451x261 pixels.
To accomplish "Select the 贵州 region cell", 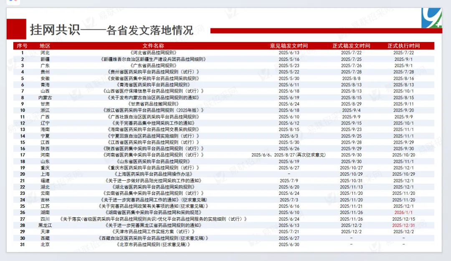I will click(x=45, y=72).
